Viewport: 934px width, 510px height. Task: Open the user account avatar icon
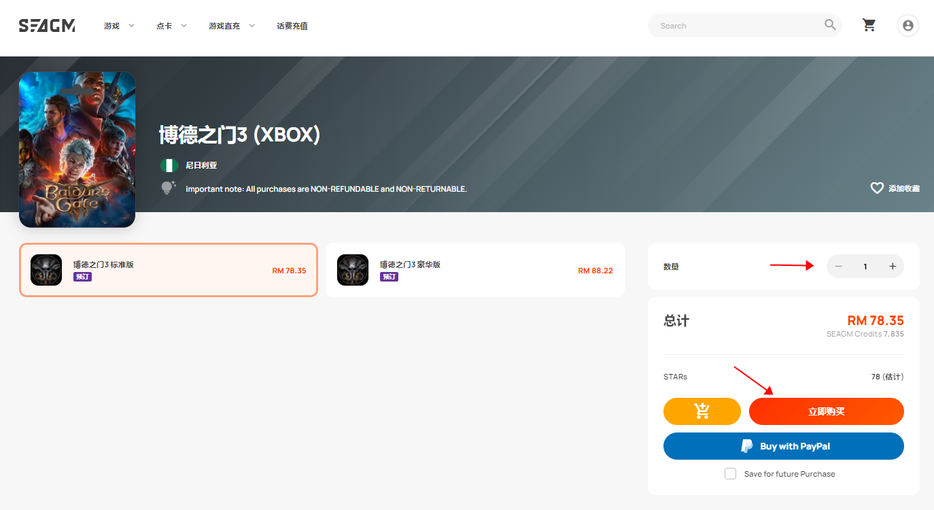coord(907,26)
